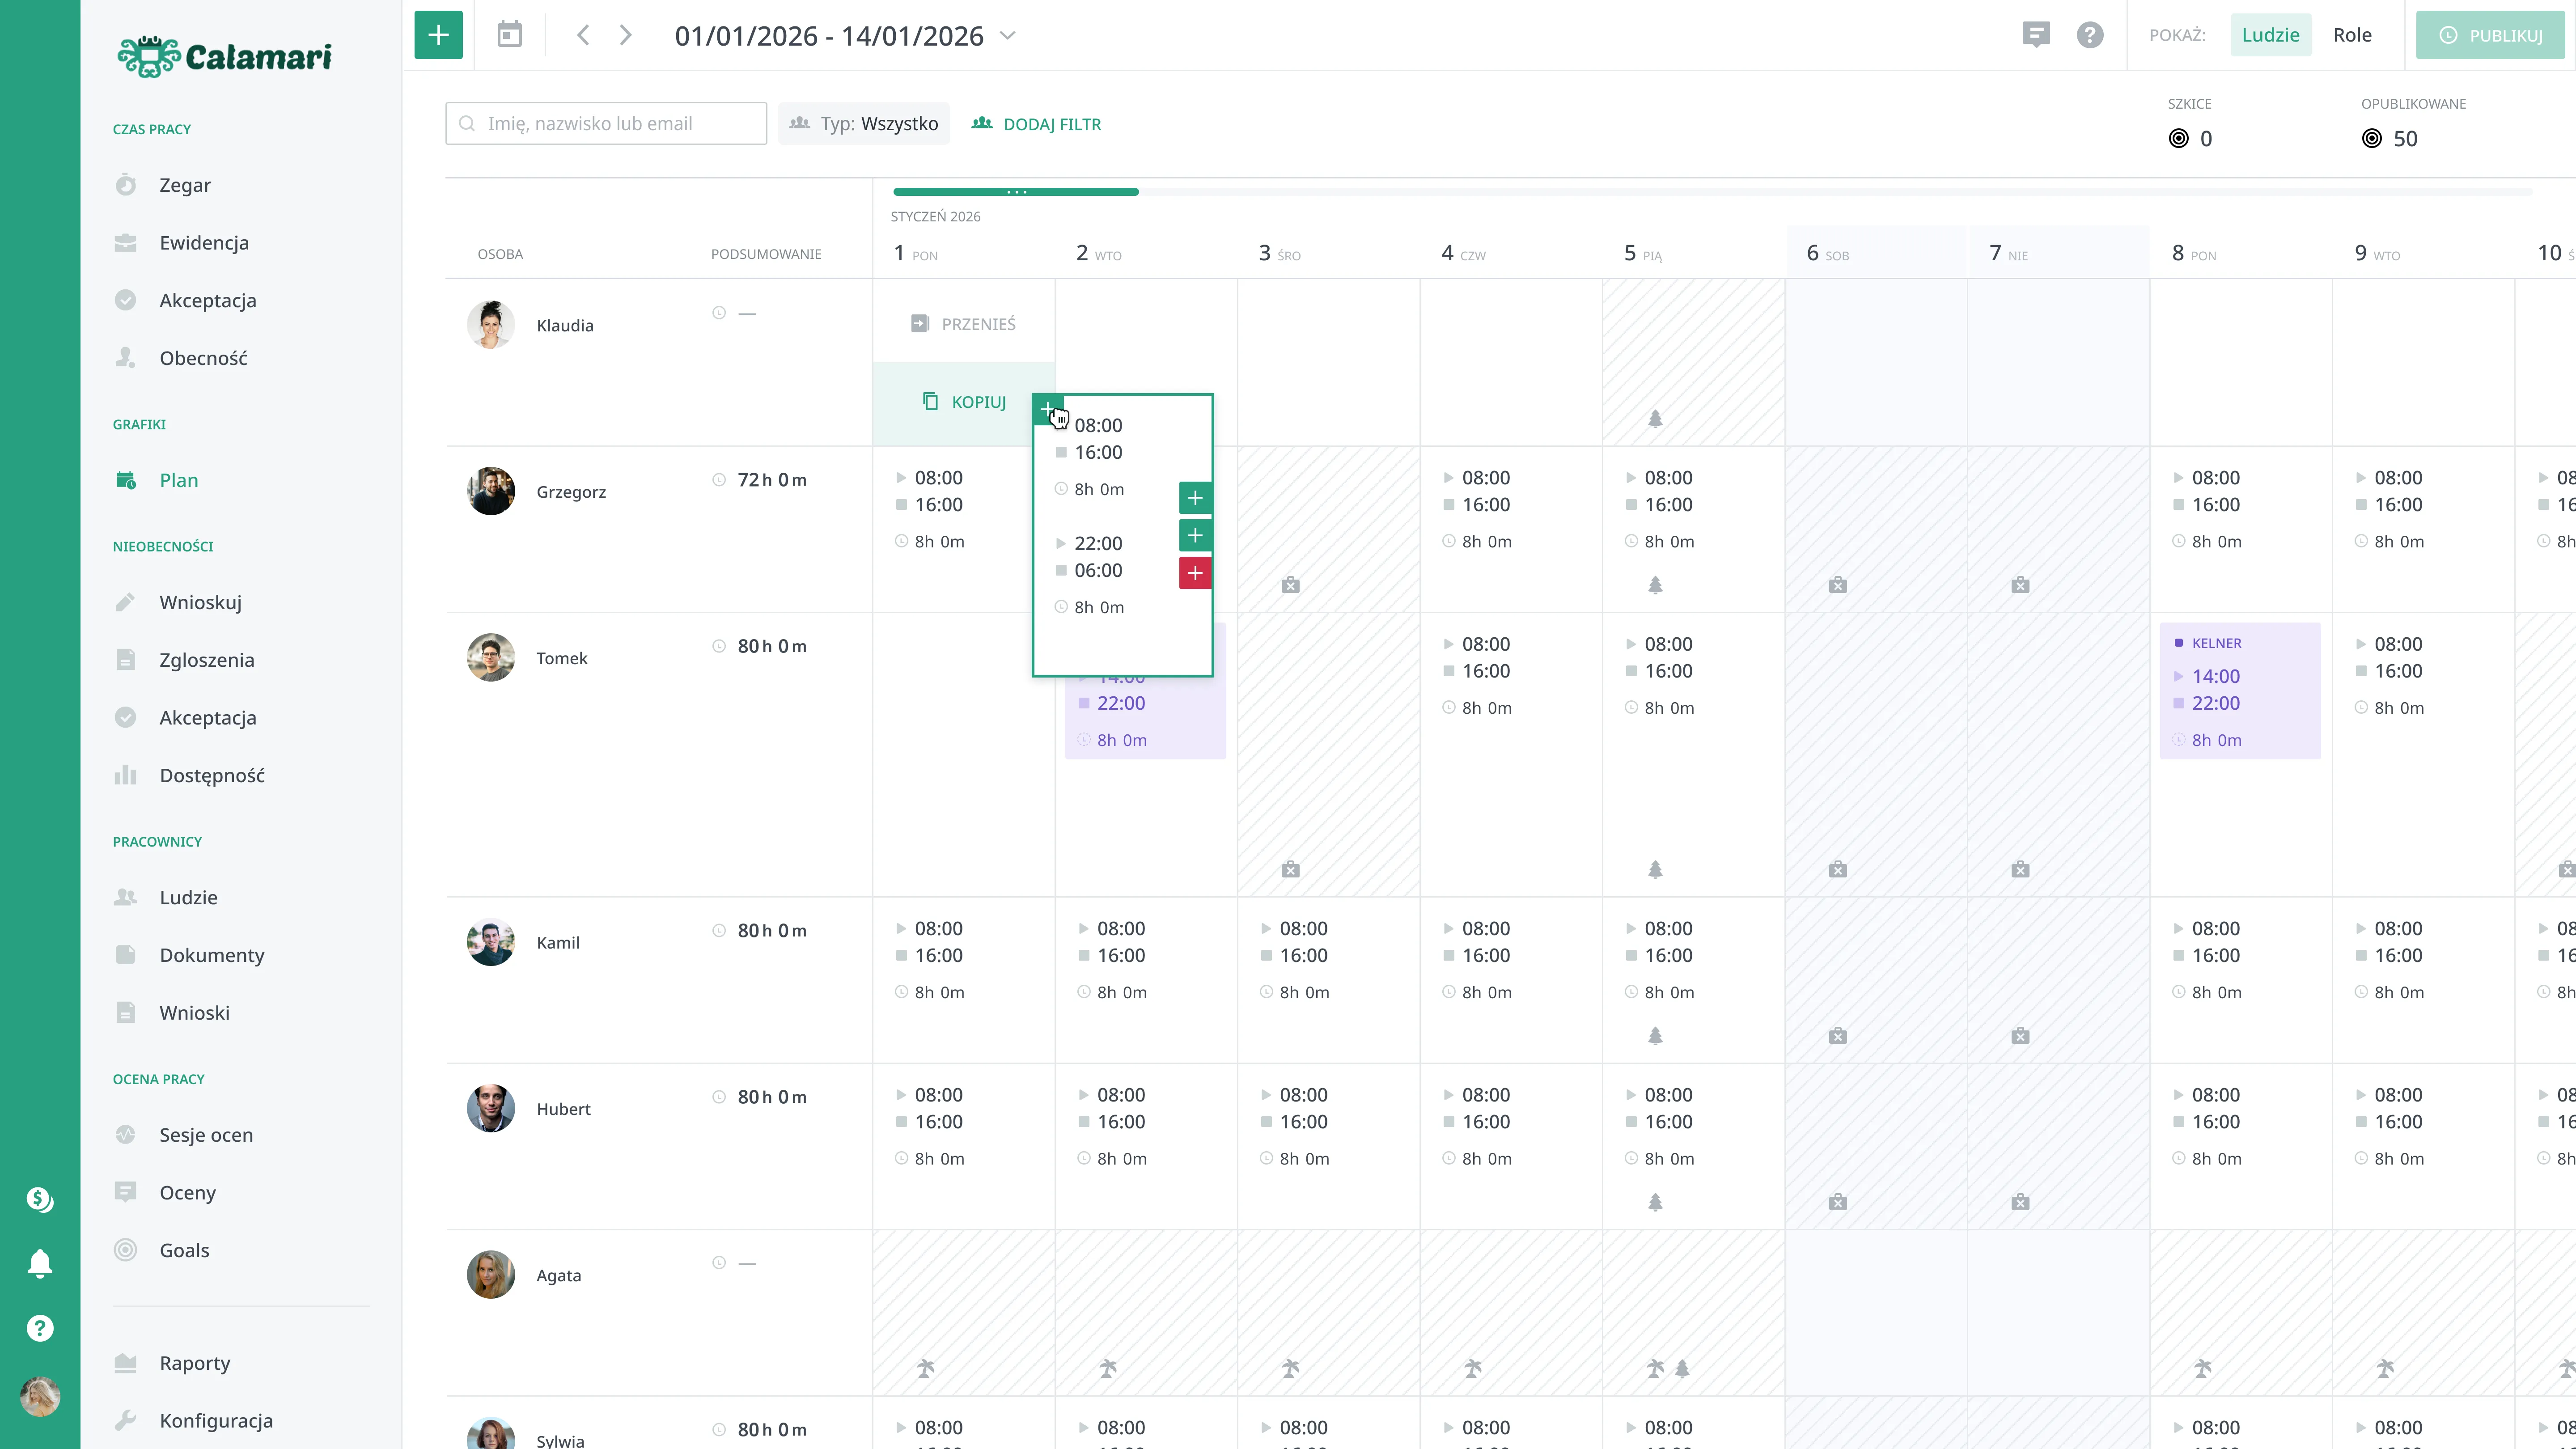Viewport: 2576px width, 1449px height.
Task: Go to previous period arrow
Action: pos(583,35)
